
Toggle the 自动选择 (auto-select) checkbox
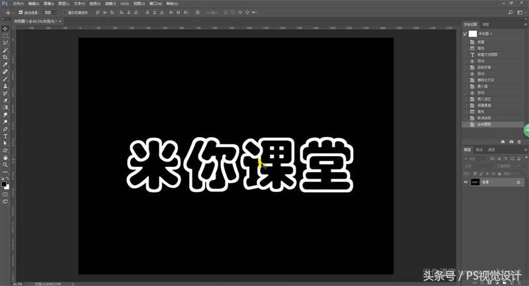point(20,13)
